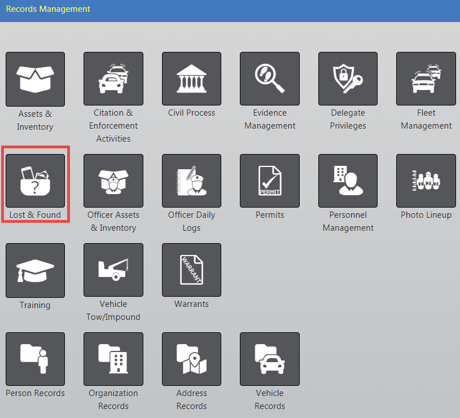Viewport: 460px width, 418px height.
Task: Select the Organization Records folder icon
Action: (x=113, y=359)
